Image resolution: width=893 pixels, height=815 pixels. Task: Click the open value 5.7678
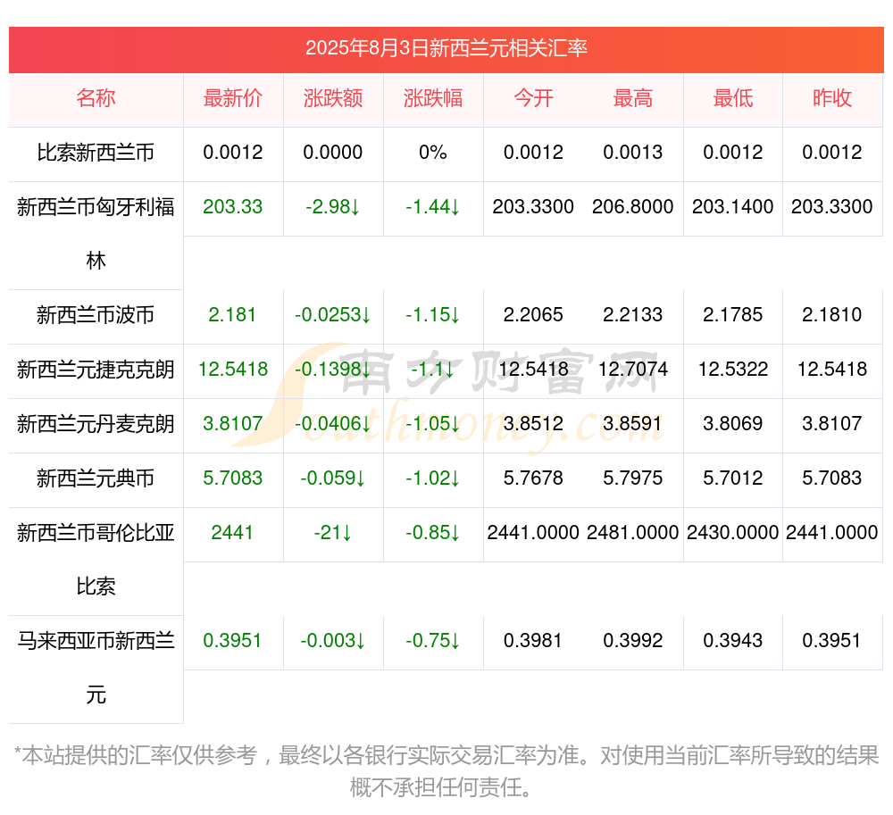533,478
